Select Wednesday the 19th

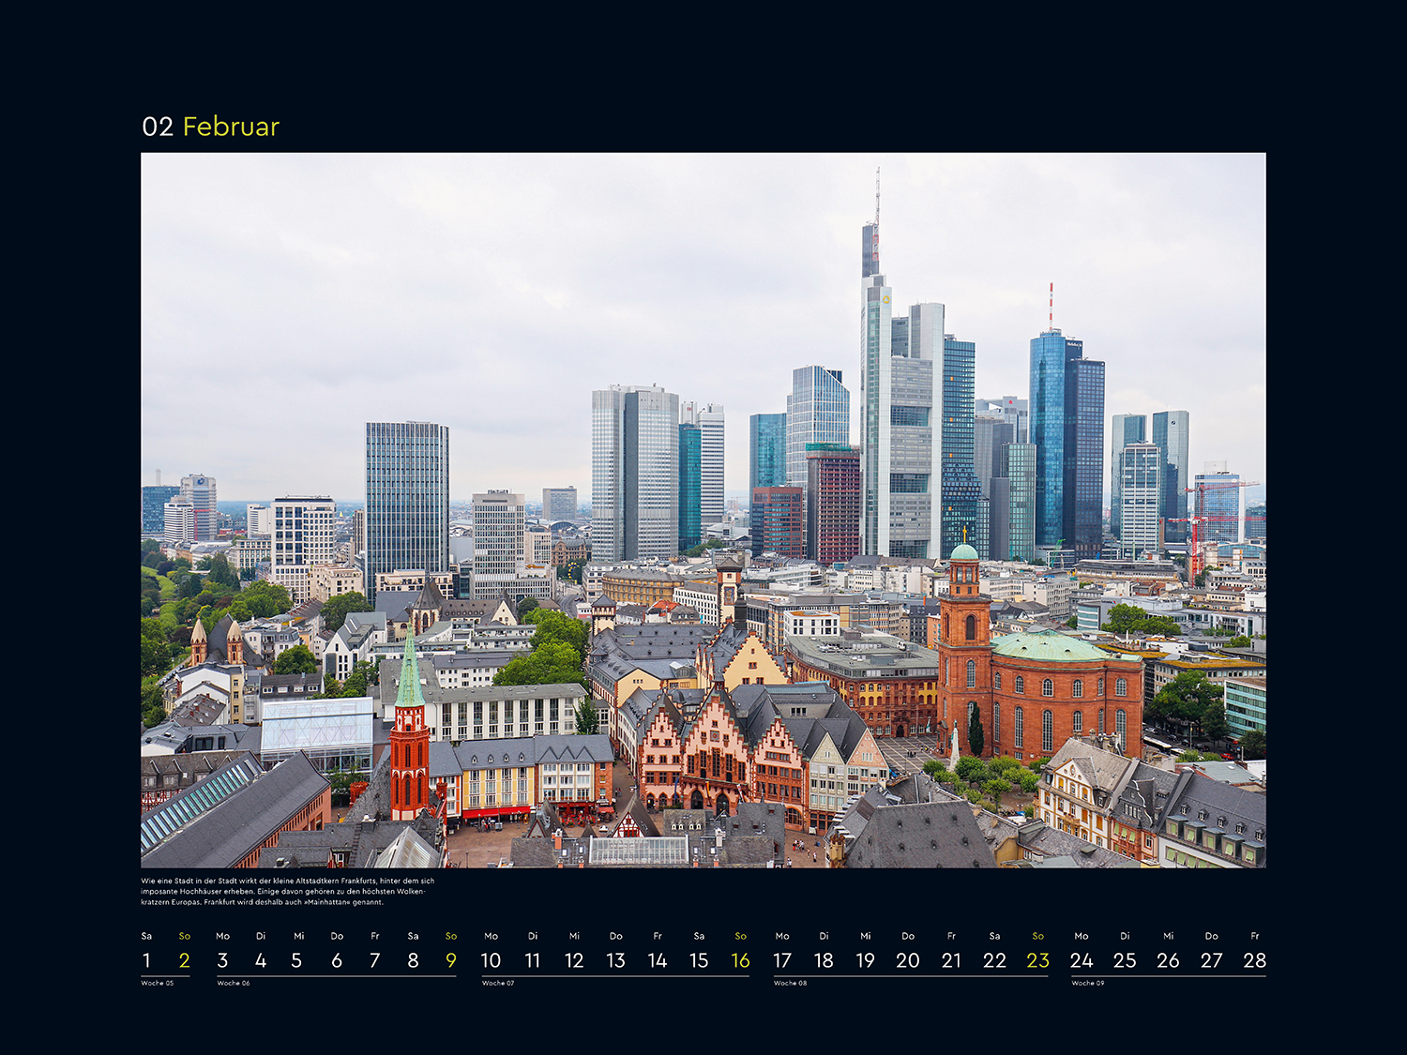coord(865,960)
